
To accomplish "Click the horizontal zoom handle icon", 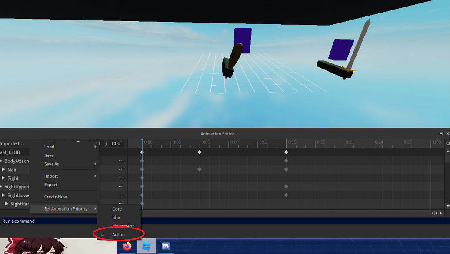I will (x=434, y=213).
